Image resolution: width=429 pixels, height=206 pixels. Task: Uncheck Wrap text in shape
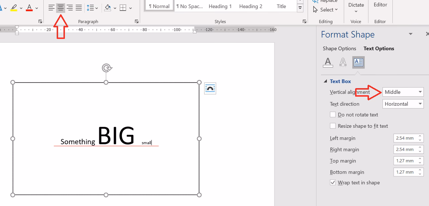click(x=333, y=182)
